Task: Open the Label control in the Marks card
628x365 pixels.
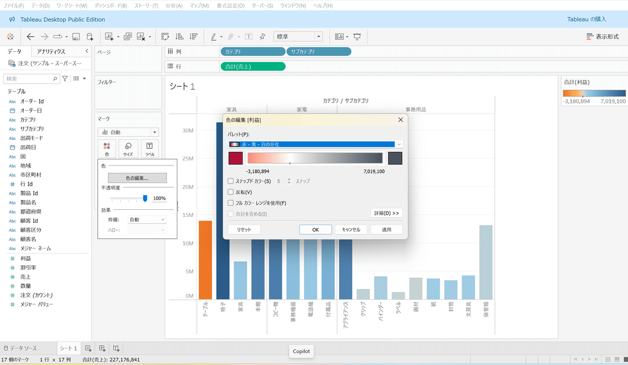Action: (x=150, y=149)
